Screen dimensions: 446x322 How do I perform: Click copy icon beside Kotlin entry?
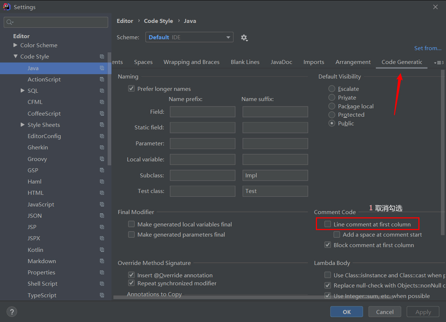click(102, 250)
